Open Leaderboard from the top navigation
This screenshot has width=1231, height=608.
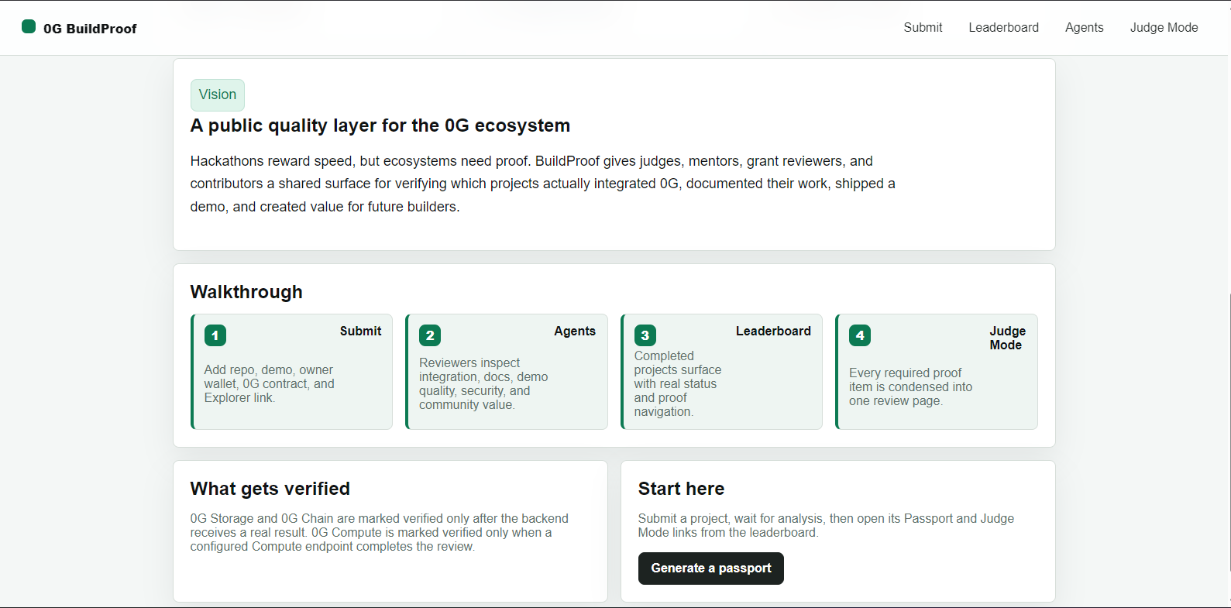point(1003,28)
